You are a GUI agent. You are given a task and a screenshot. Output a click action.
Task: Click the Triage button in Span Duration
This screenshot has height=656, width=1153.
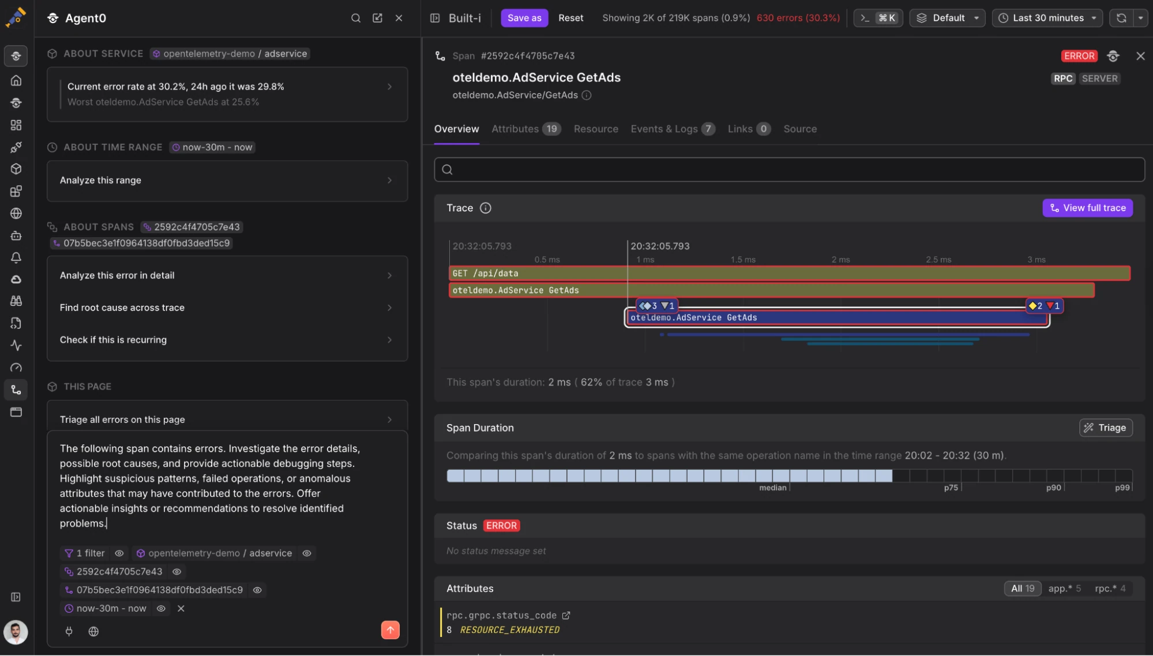(1106, 428)
